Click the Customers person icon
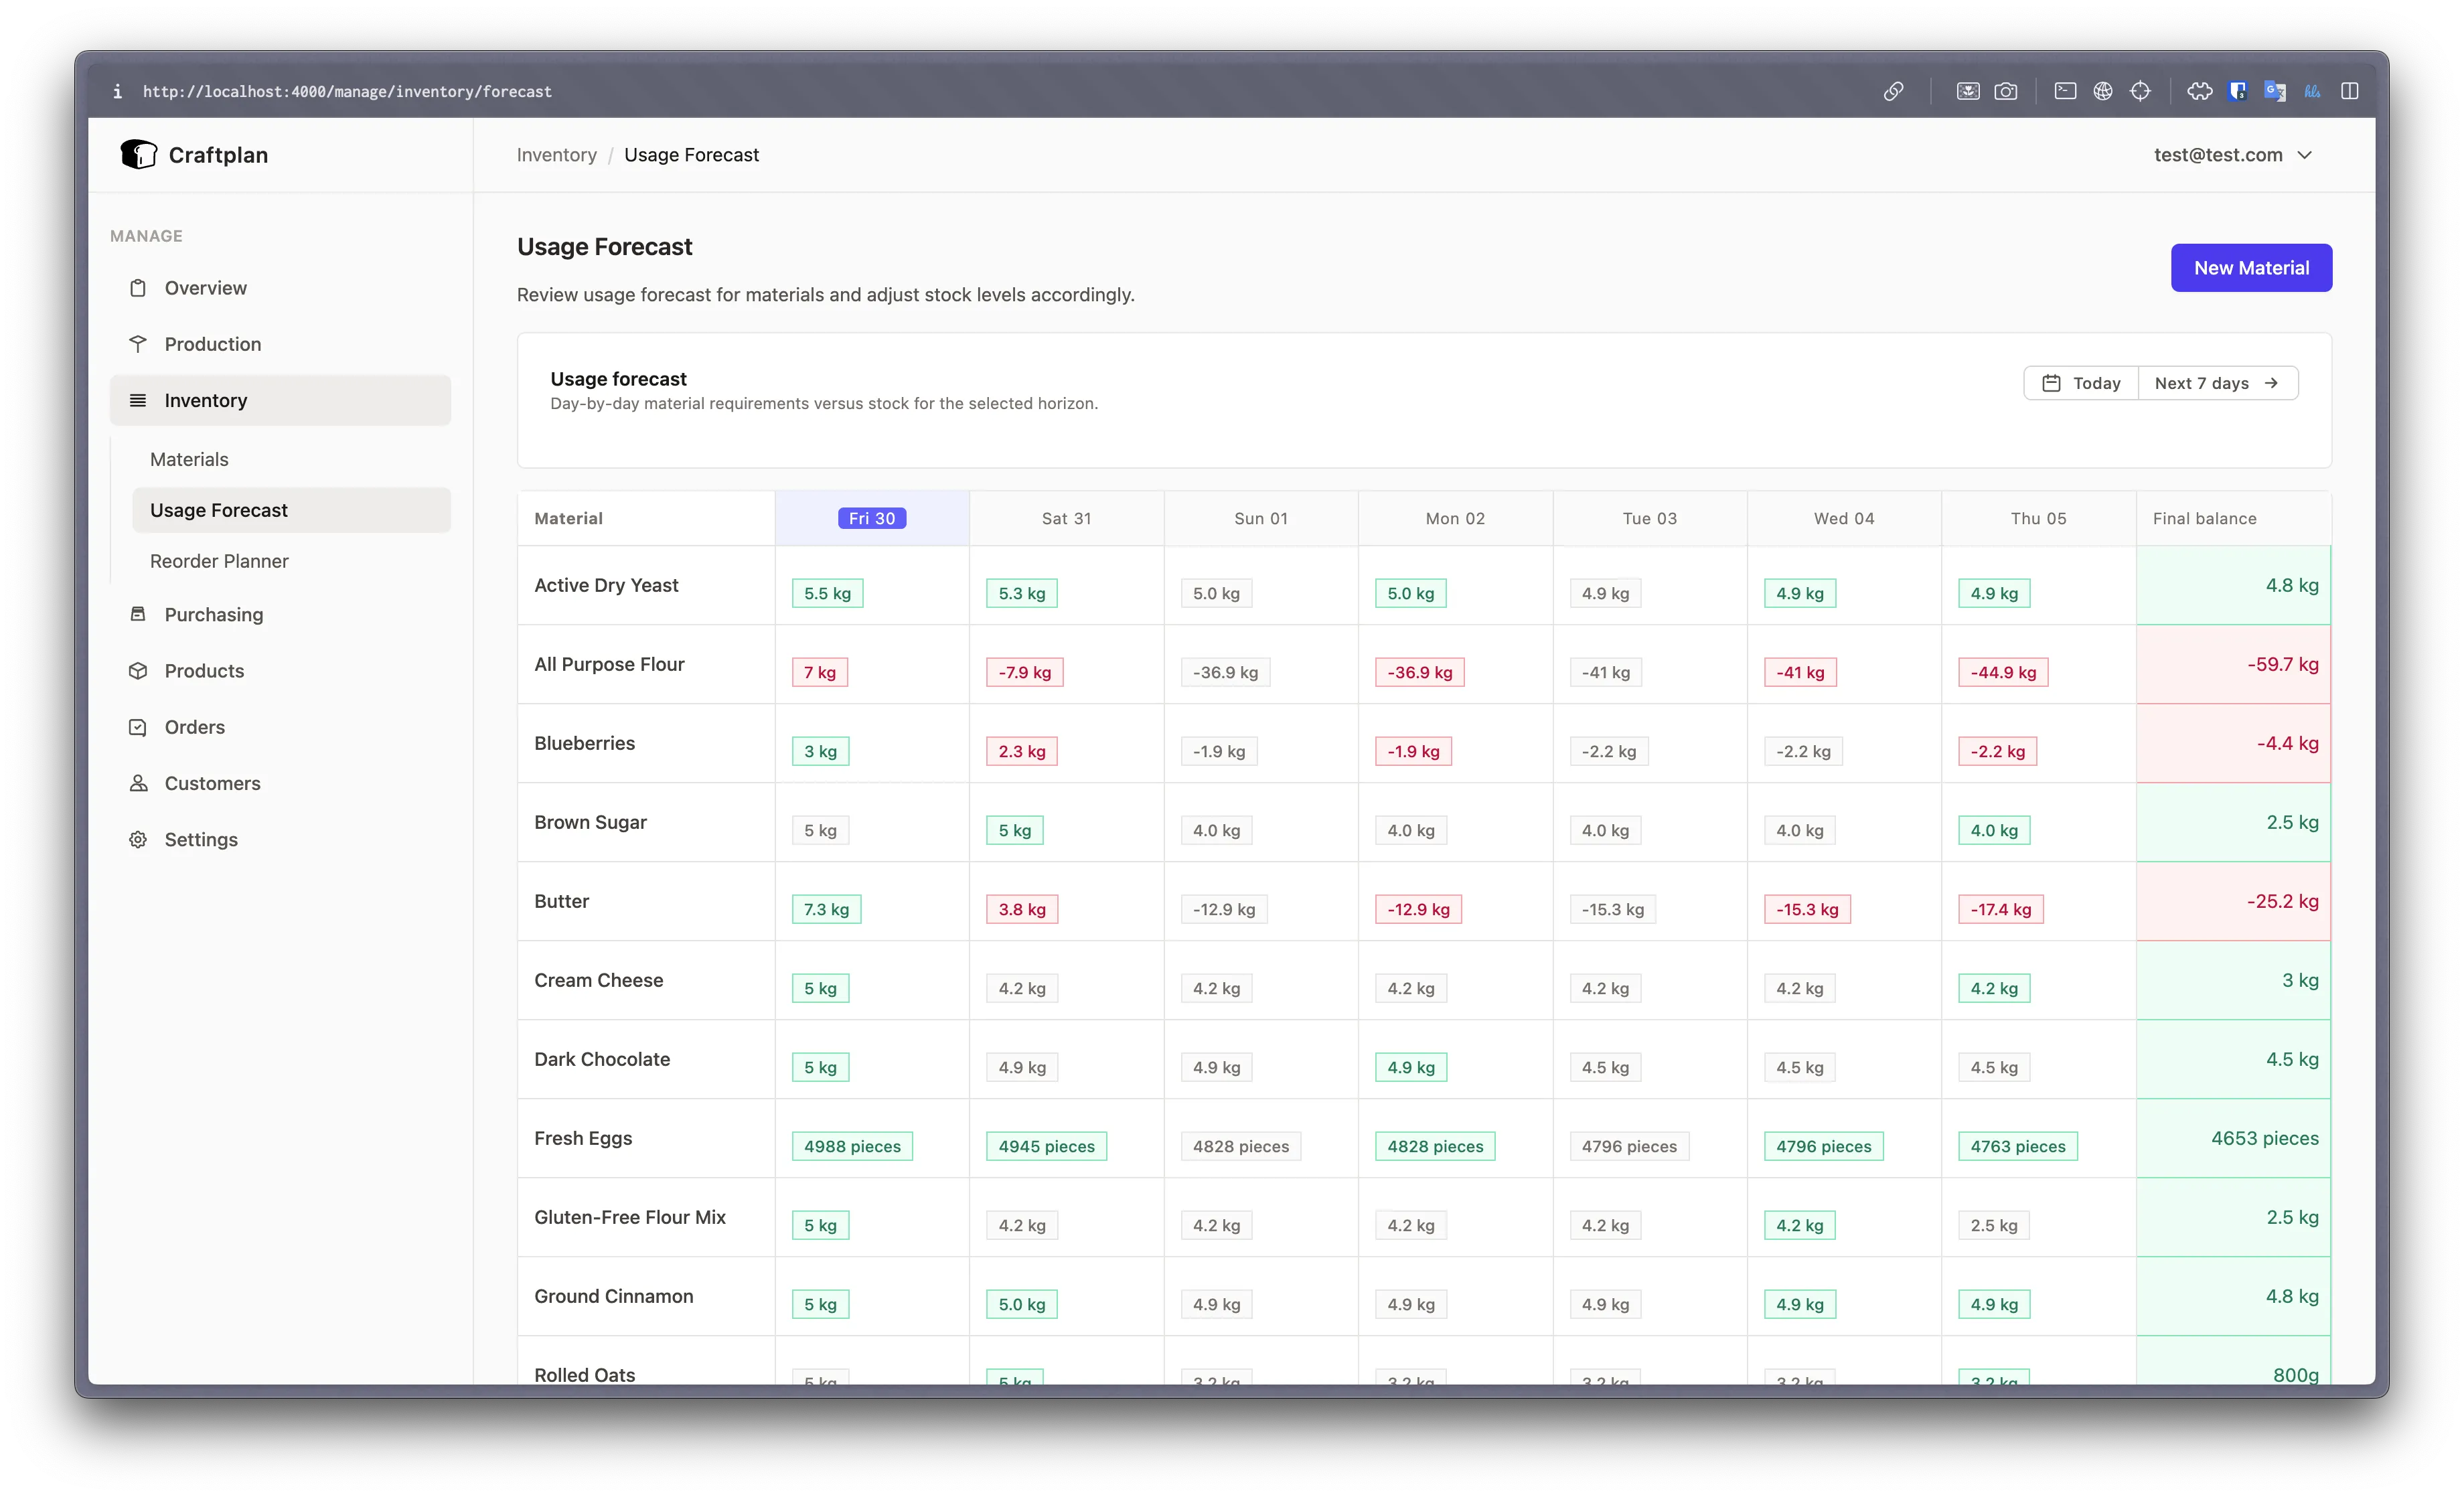The width and height of the screenshot is (2464, 1497). click(x=139, y=783)
